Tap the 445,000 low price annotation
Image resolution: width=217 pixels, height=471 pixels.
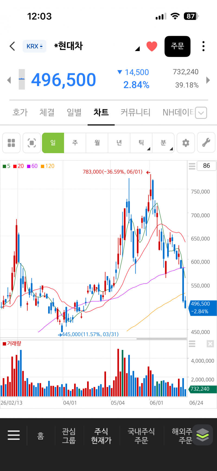tap(90, 334)
